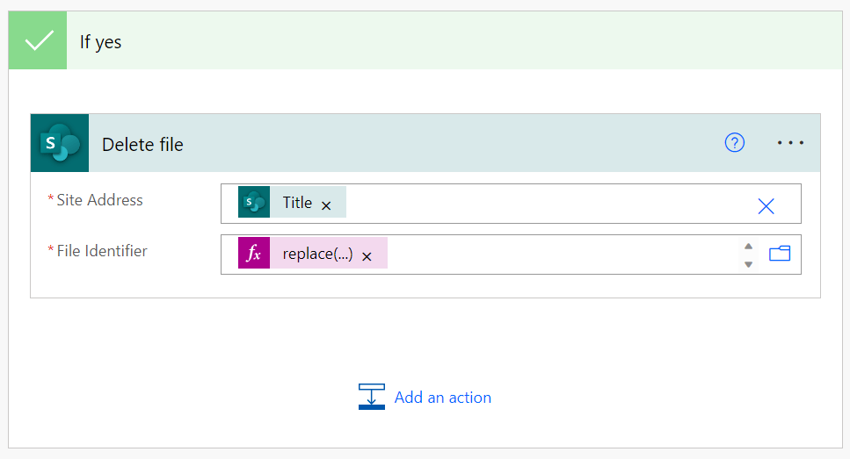The image size is (850, 459).
Task: Click the Add an action icon
Action: pos(372,397)
